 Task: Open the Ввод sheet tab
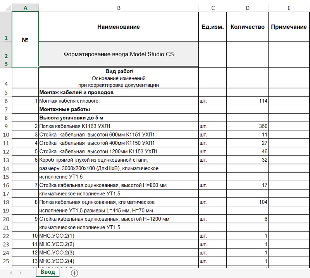point(48,272)
